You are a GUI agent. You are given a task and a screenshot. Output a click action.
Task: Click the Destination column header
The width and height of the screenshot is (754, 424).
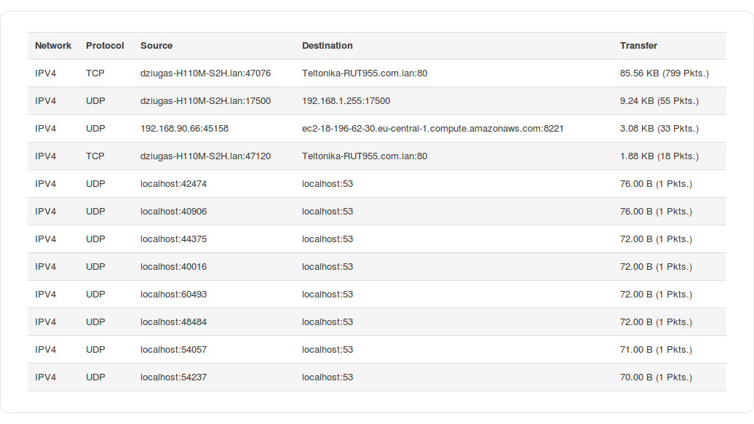(328, 46)
